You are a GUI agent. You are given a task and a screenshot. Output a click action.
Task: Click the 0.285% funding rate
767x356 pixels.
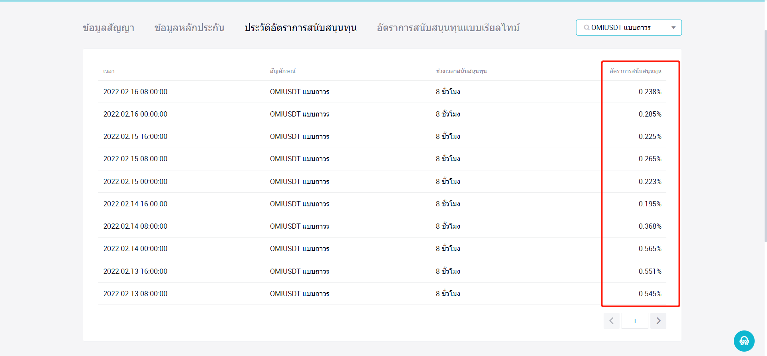click(650, 114)
